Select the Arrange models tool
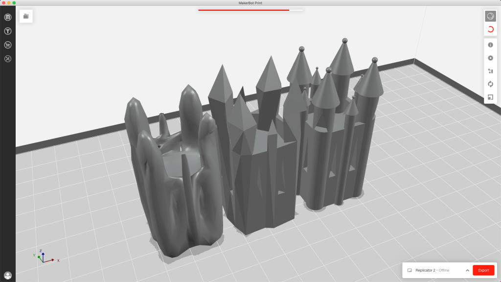The width and height of the screenshot is (501, 282). [491, 71]
